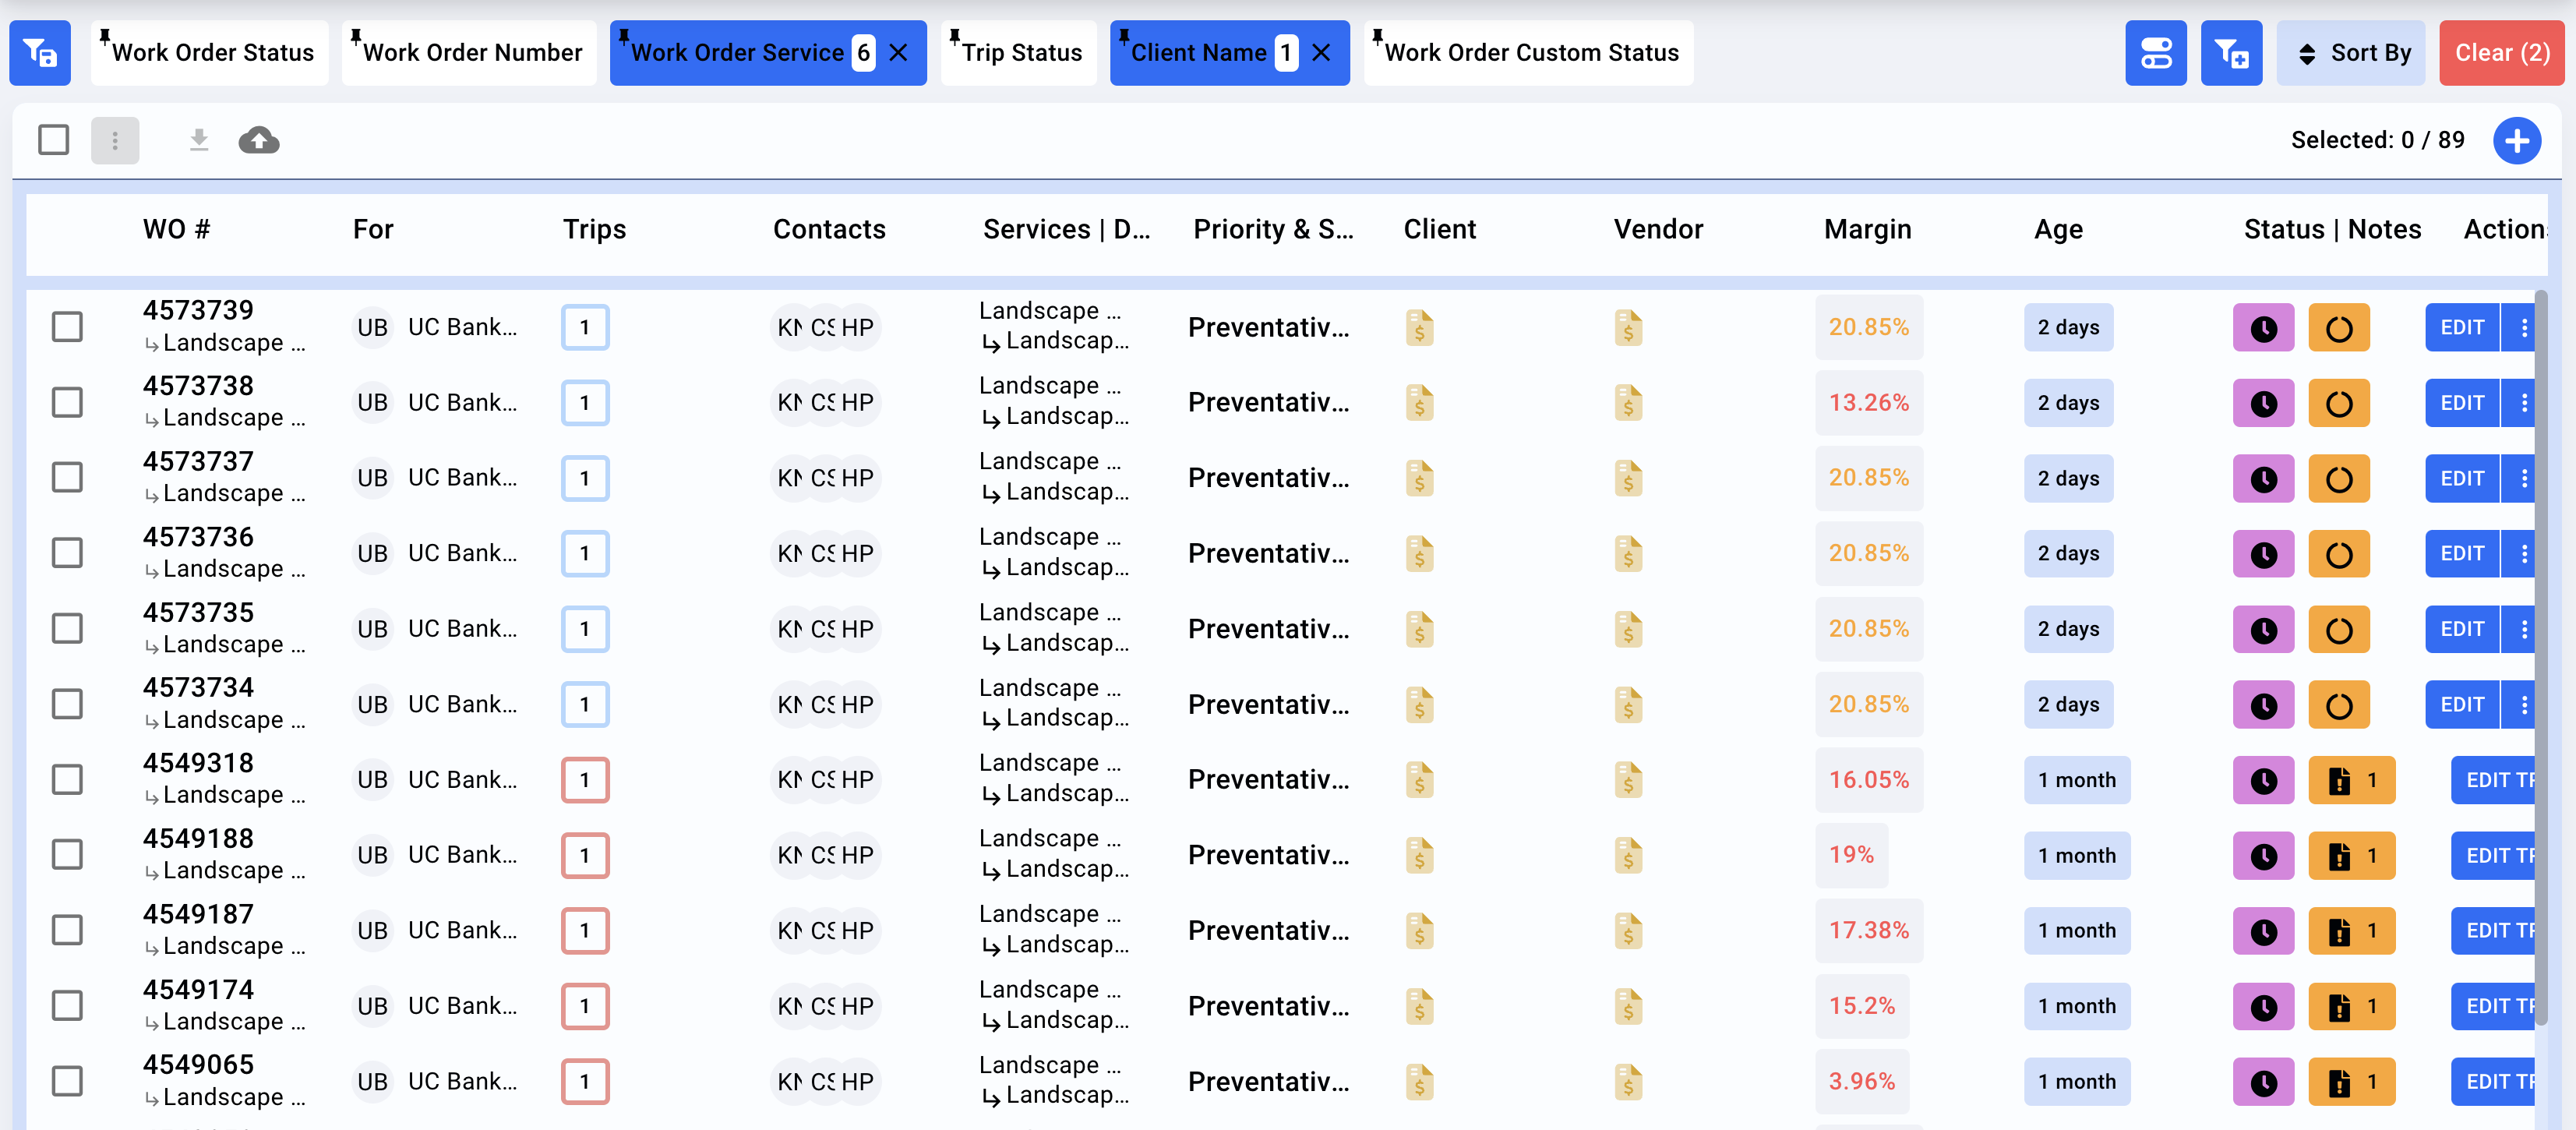Open the row actions menu beside EDIT on WO 4573739
This screenshot has height=1130, width=2576.
2525,327
